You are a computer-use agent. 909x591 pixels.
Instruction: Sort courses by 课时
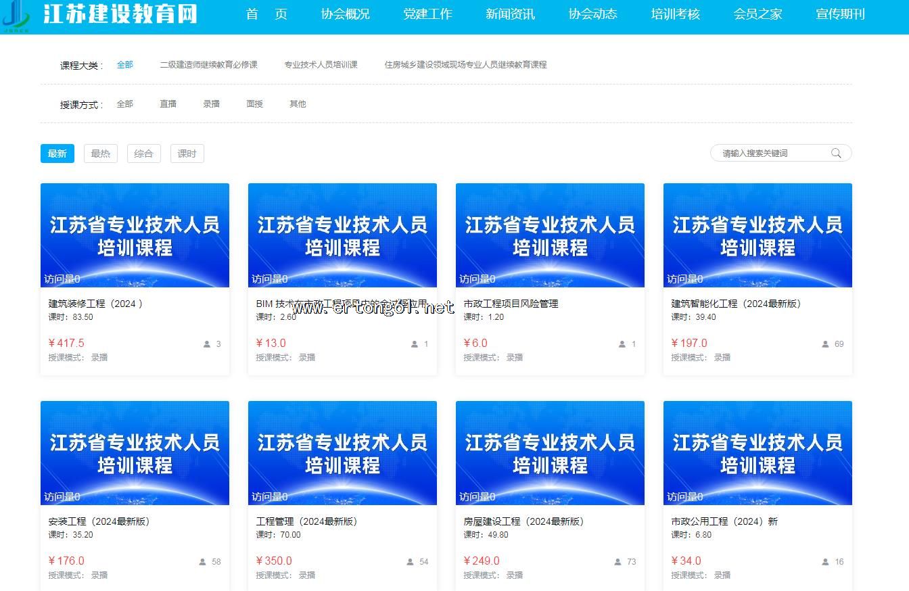coord(187,153)
